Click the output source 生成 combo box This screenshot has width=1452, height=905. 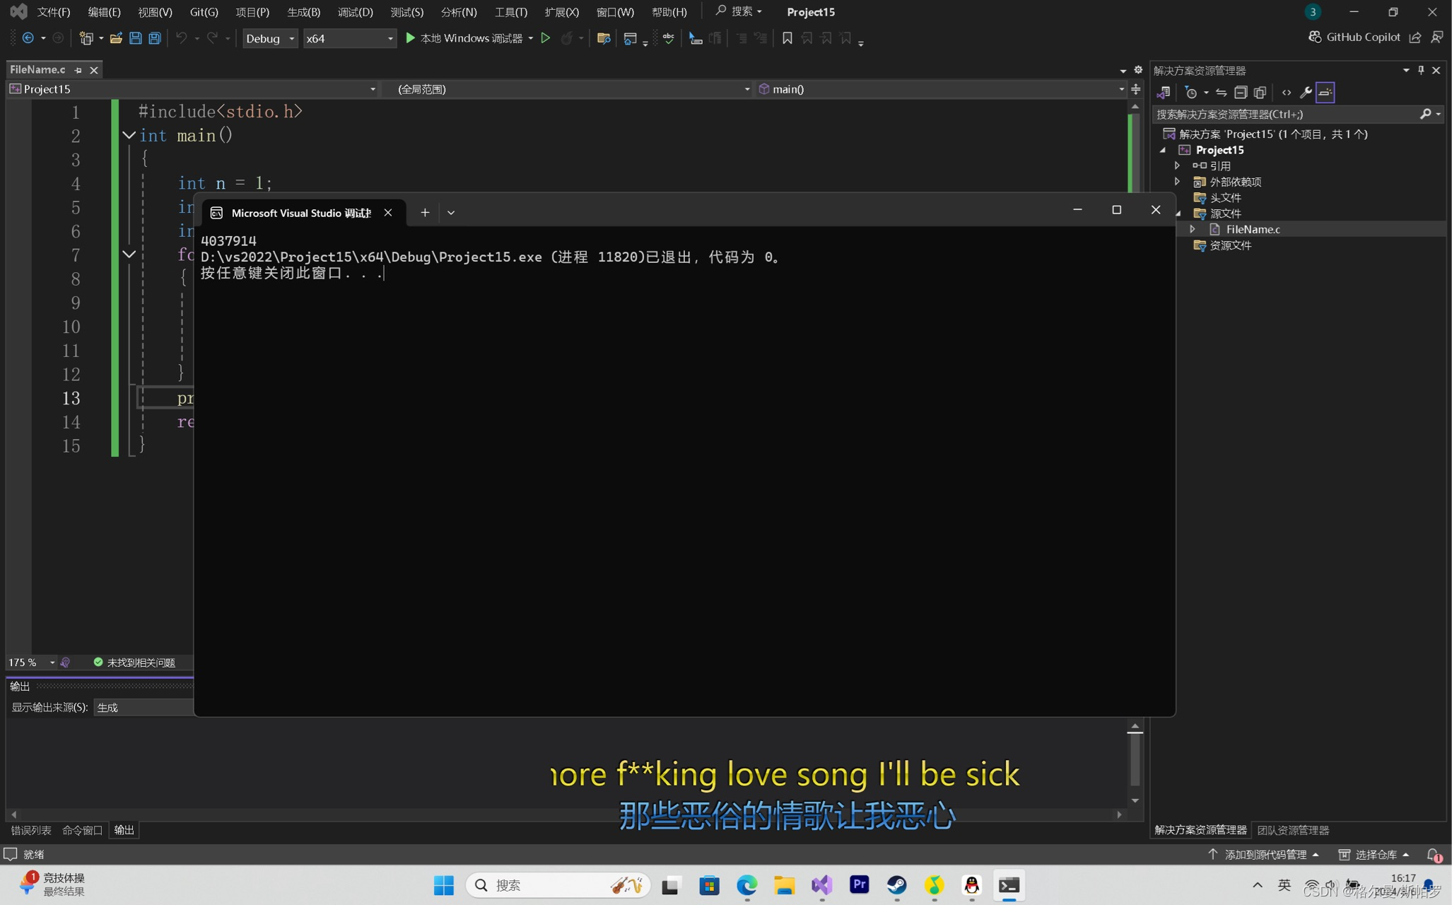click(x=144, y=707)
